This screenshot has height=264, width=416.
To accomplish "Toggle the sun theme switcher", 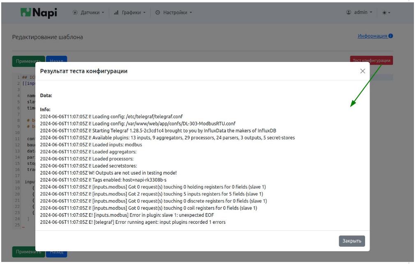I will pos(385,13).
